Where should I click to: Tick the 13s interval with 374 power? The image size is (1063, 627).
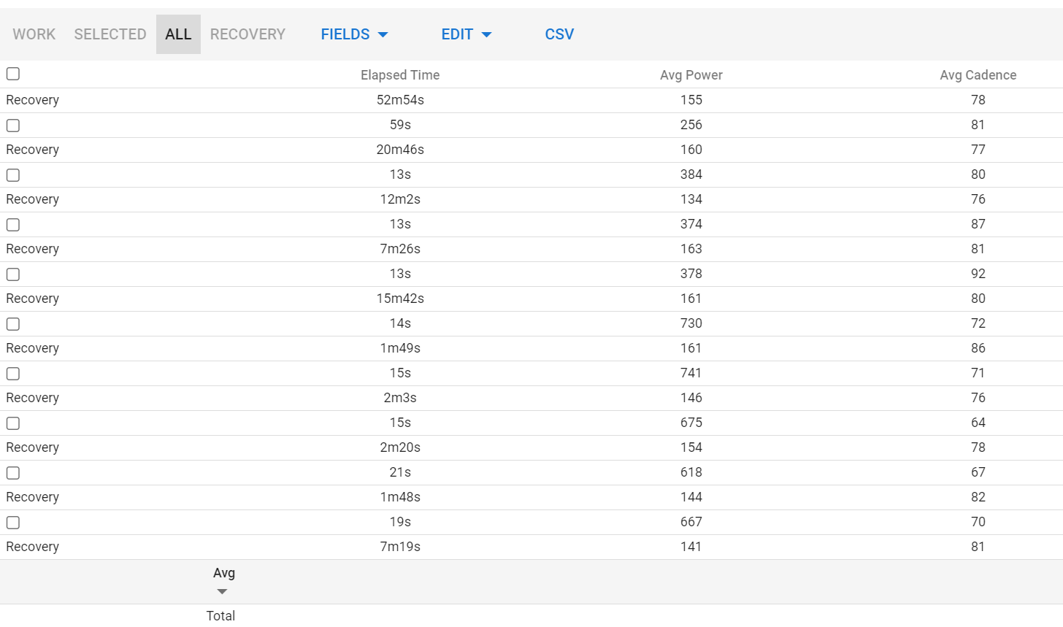click(13, 225)
